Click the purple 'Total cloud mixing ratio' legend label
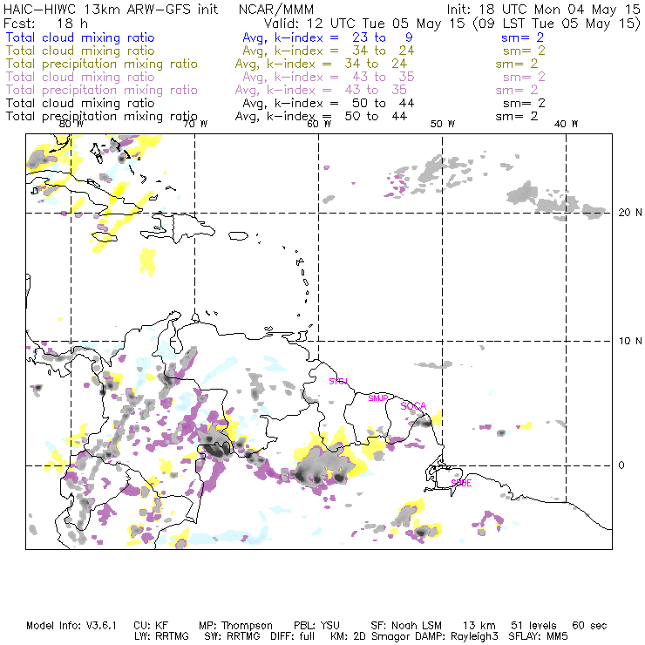 [80, 77]
